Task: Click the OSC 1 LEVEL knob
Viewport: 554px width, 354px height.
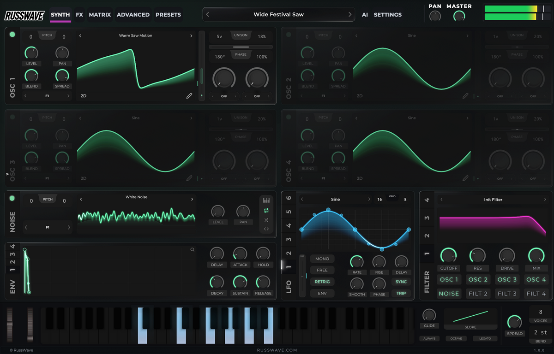Action: pos(31,53)
